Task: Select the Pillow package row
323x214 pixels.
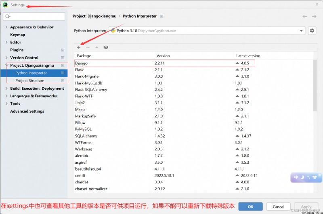Action: [x=194, y=123]
